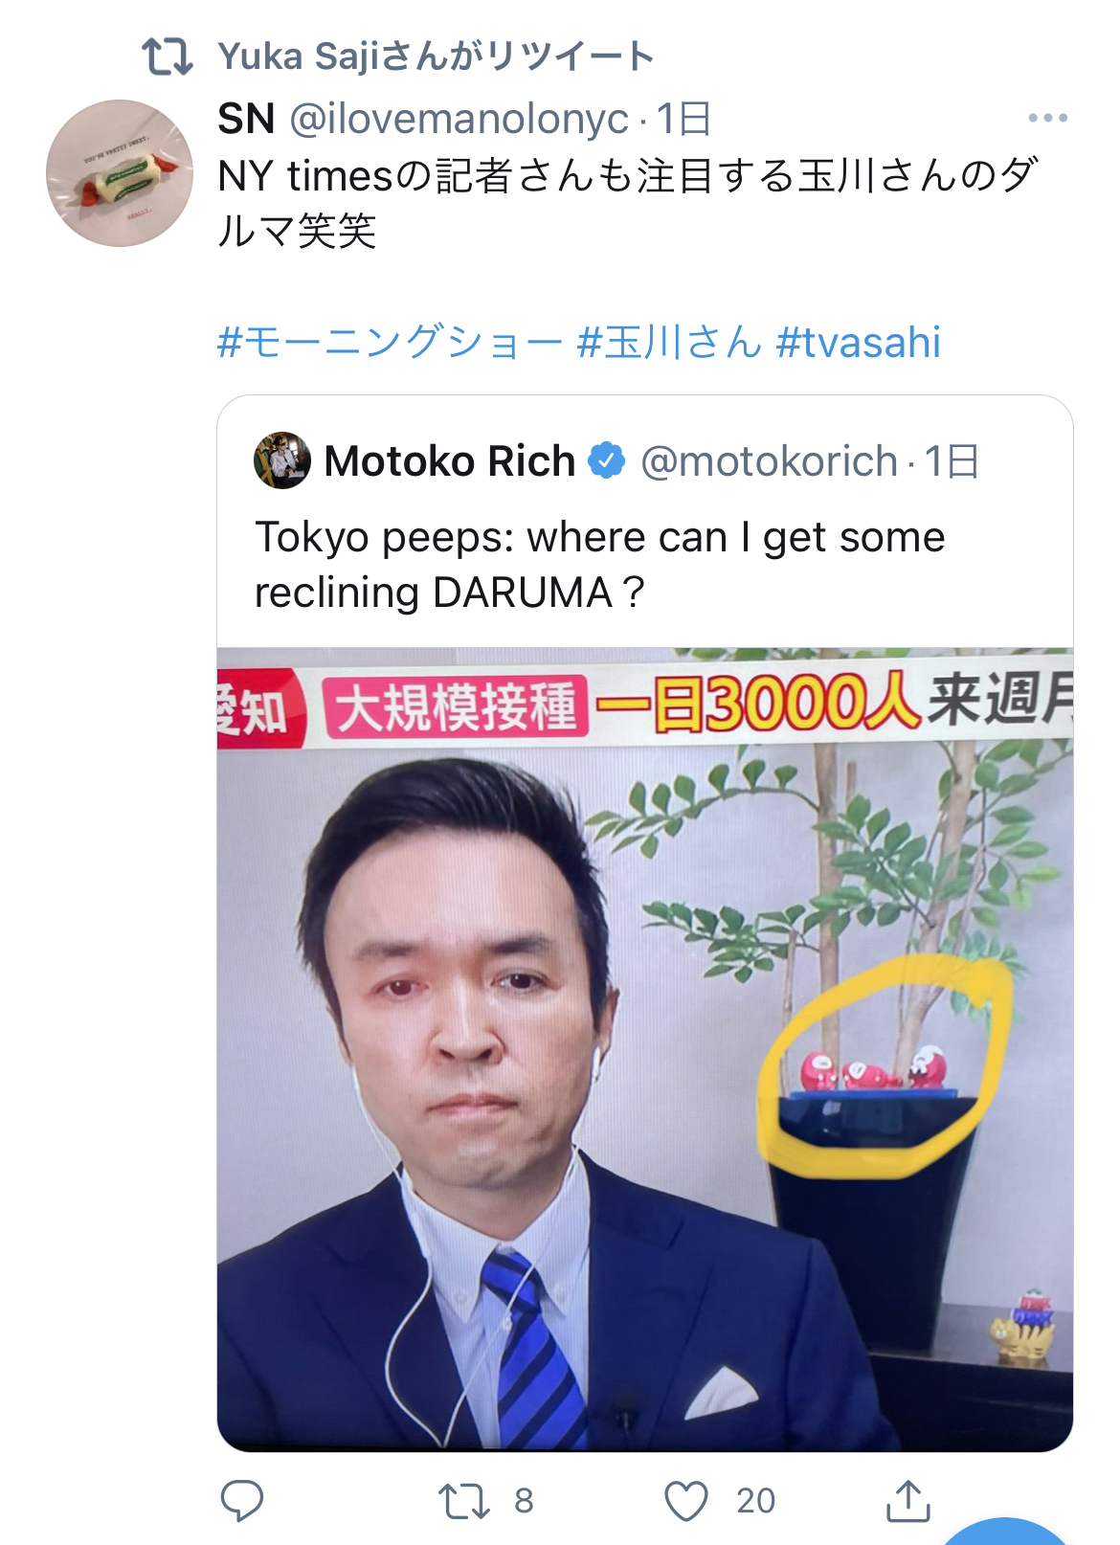Open Motoko Rich's small avatar
1120x1545 pixels.
pos(282,460)
